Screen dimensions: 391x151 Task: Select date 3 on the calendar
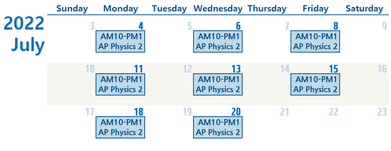point(92,26)
